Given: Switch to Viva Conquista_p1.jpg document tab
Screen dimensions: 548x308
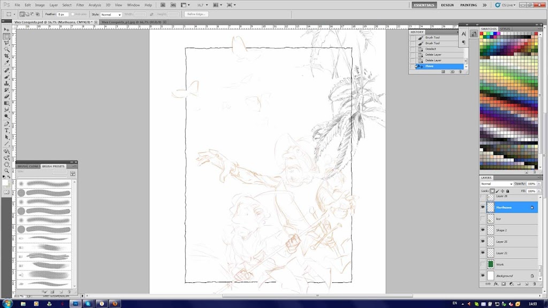Looking at the screenshot, I should pyautogui.click(x=132, y=22).
